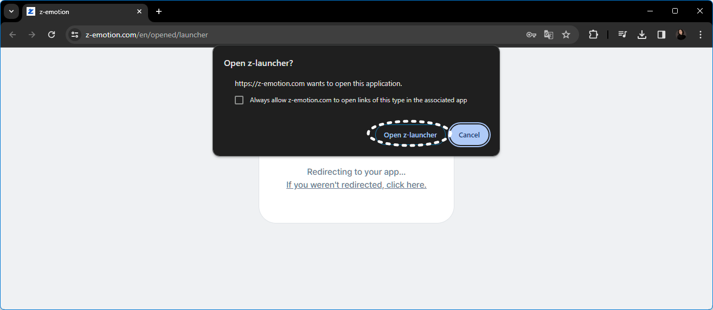Maximize the Chrome window
This screenshot has width=713, height=310.
[675, 11]
